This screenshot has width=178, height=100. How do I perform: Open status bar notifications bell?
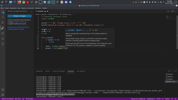[x=175, y=99]
